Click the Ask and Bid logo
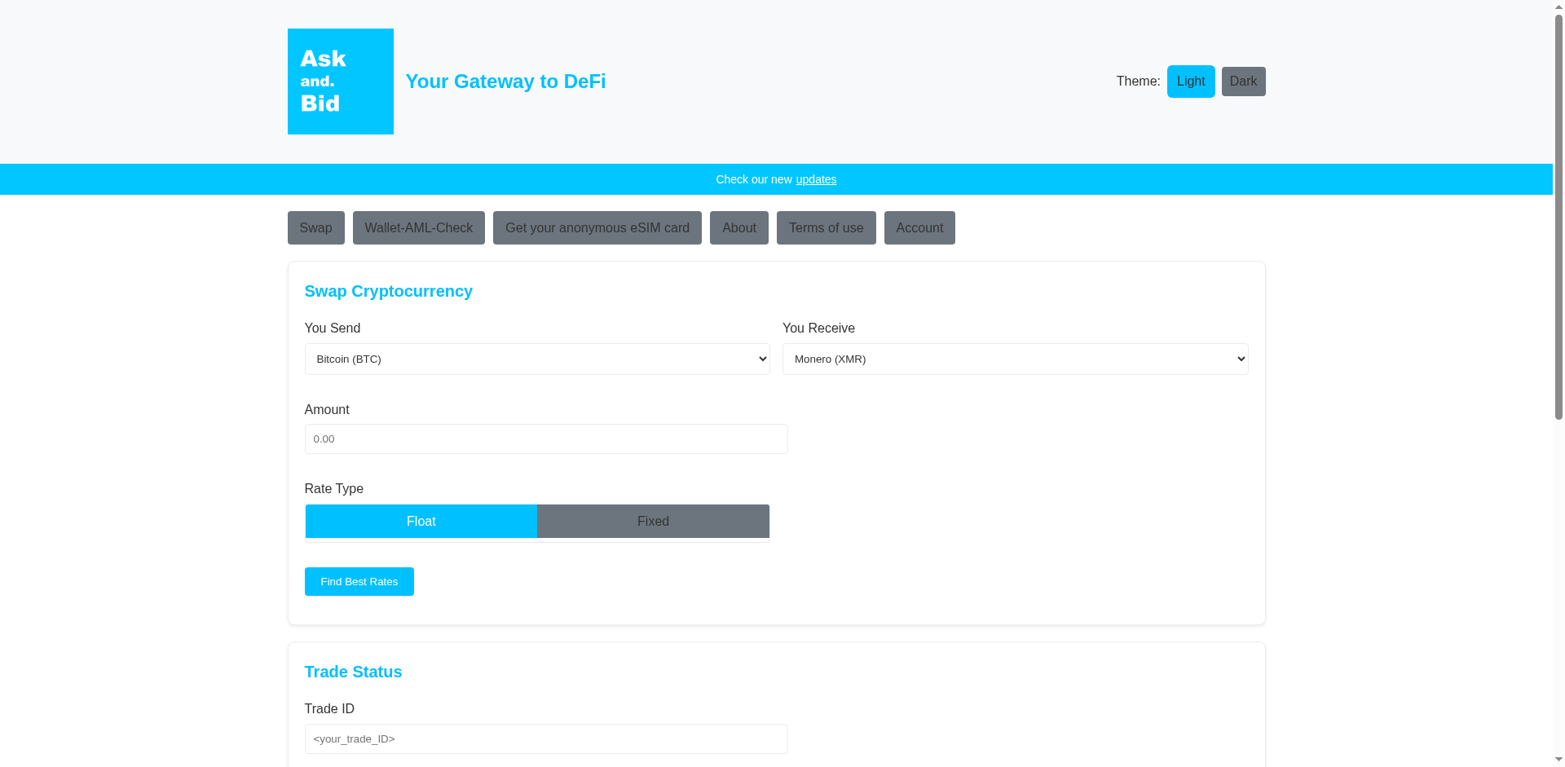This screenshot has width=1565, height=767. [x=340, y=82]
